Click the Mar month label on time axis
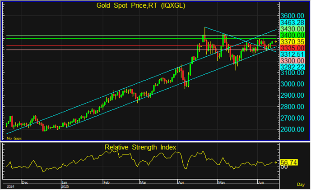This screenshot has width=311, height=190. [x=143, y=182]
